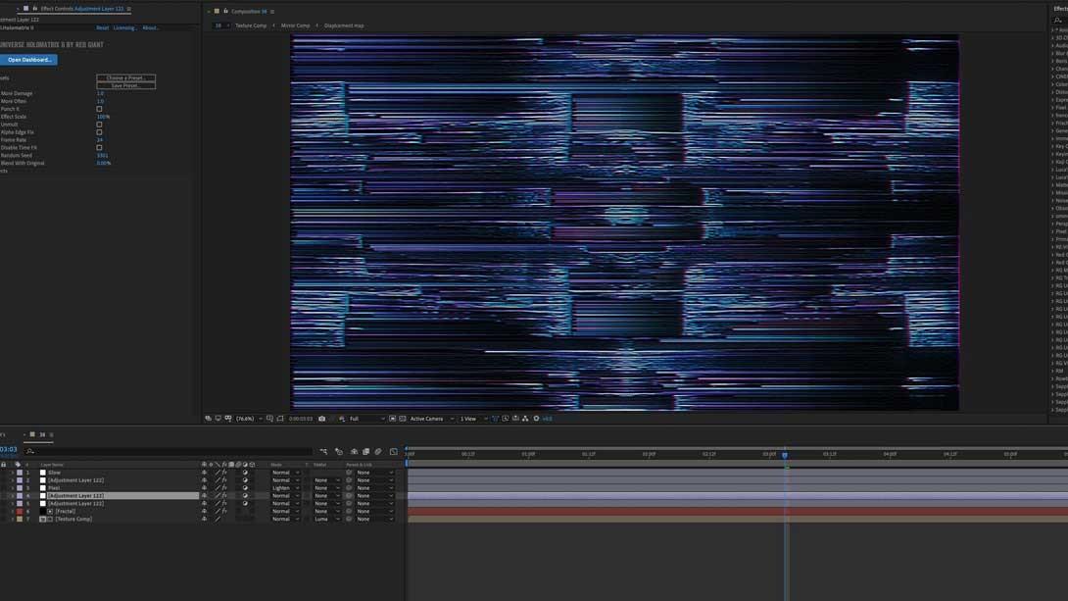Enable the Punch It checkbox

coord(99,109)
